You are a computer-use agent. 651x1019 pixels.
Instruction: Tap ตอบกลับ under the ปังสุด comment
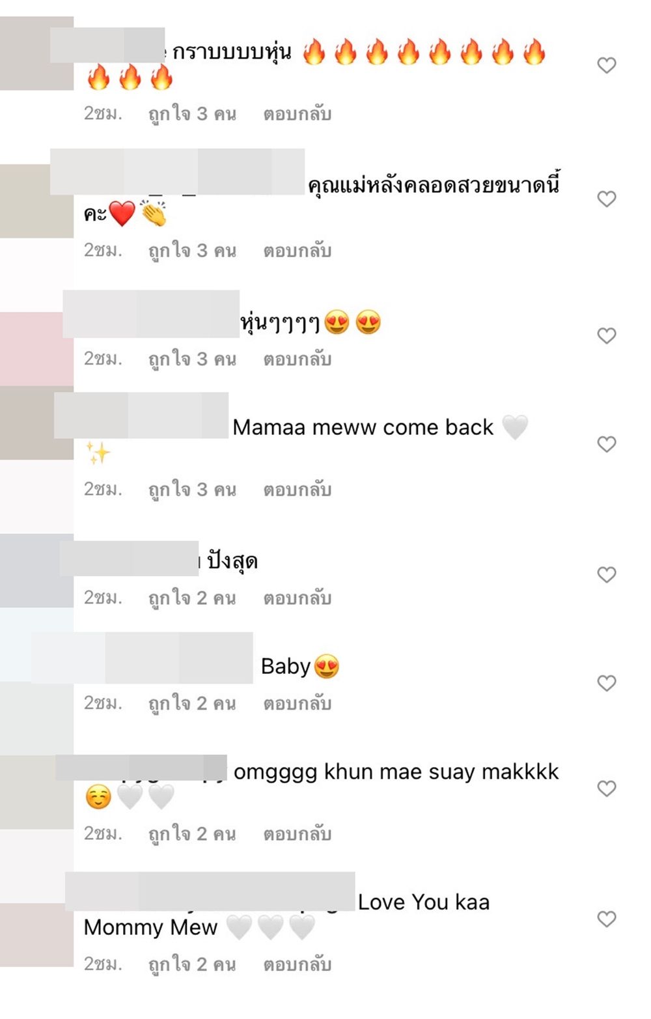pos(298,598)
